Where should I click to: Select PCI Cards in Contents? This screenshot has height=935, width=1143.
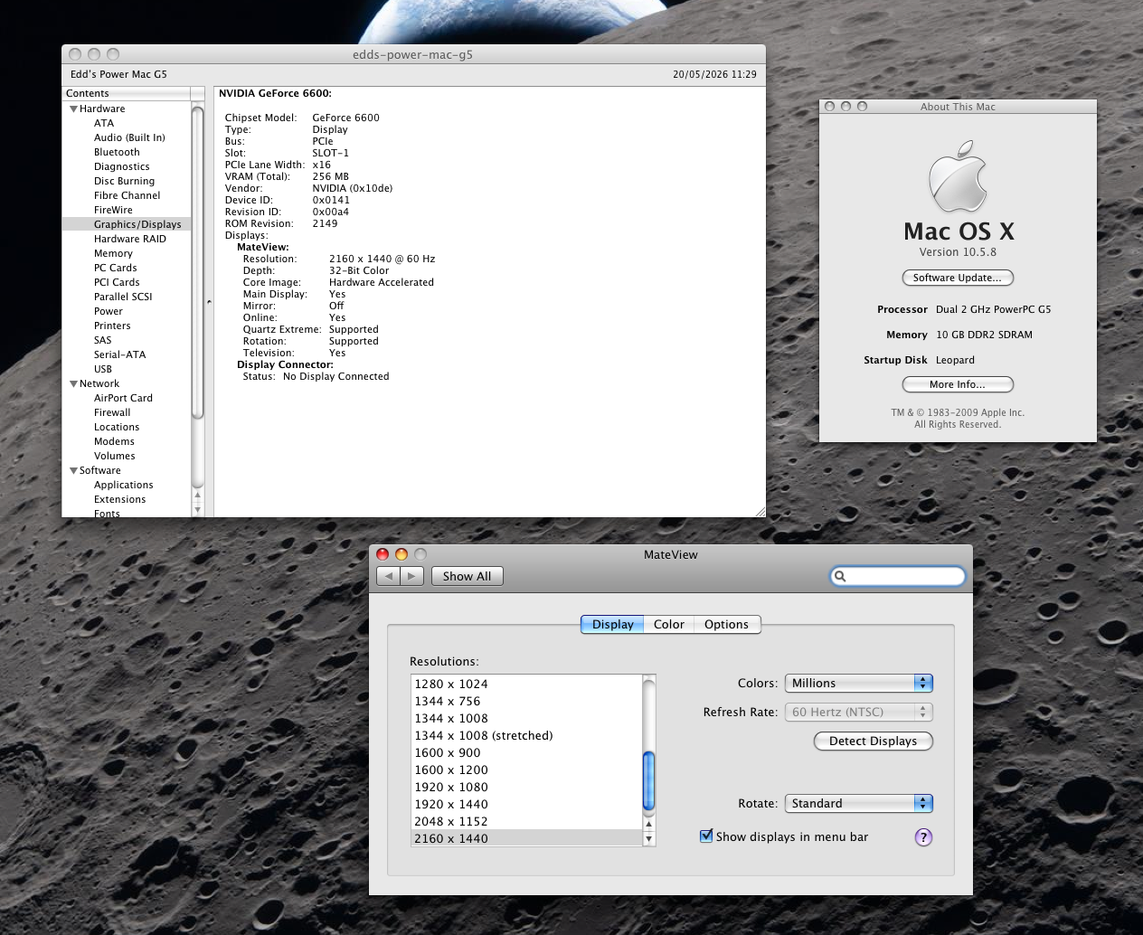pyautogui.click(x=117, y=283)
